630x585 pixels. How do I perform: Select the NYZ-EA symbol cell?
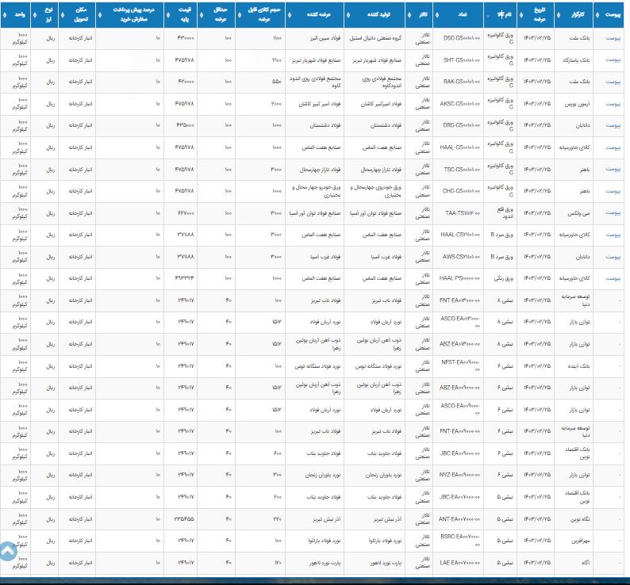(459, 475)
